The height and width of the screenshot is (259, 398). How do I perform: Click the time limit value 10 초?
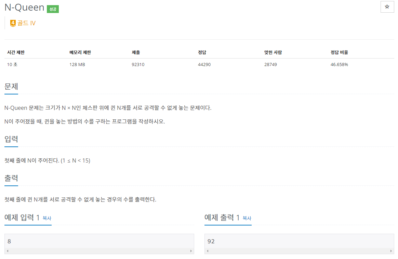(12, 65)
